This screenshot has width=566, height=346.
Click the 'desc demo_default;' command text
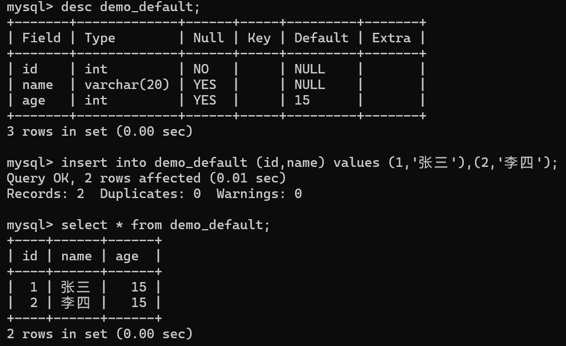pyautogui.click(x=131, y=7)
